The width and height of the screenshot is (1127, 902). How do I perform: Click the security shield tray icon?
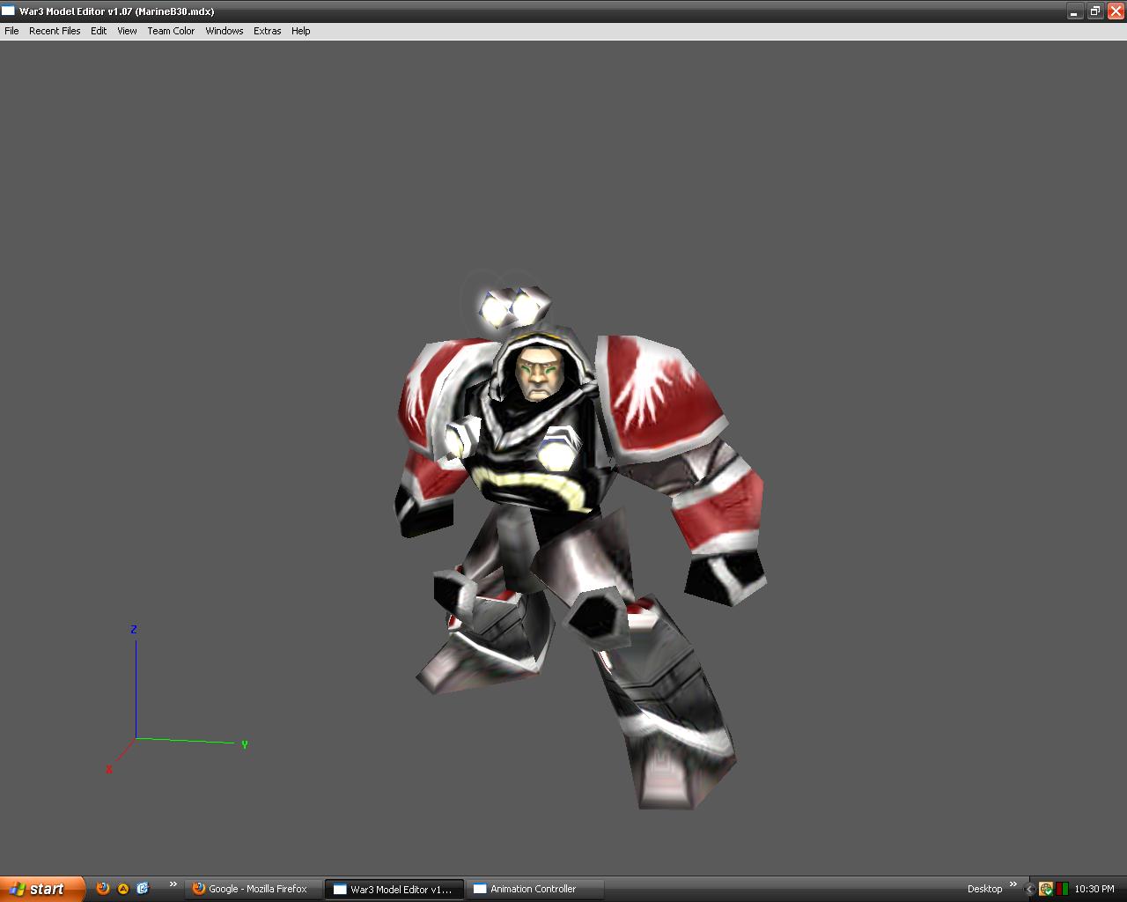tap(1046, 889)
